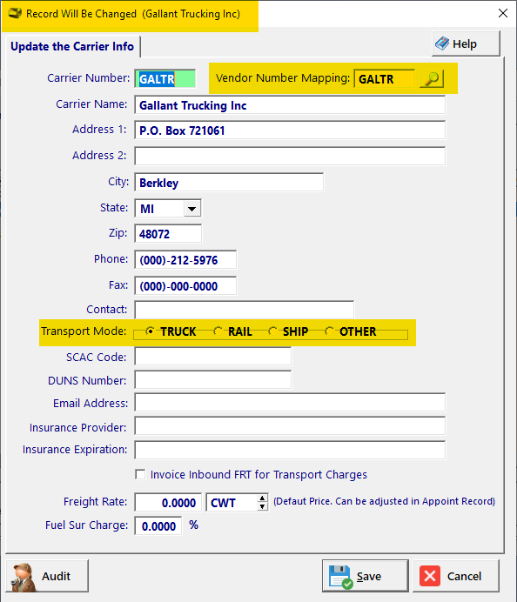Screen dimensions: 517x602
Task: Click the Freight Rate amount field
Action: [168, 502]
